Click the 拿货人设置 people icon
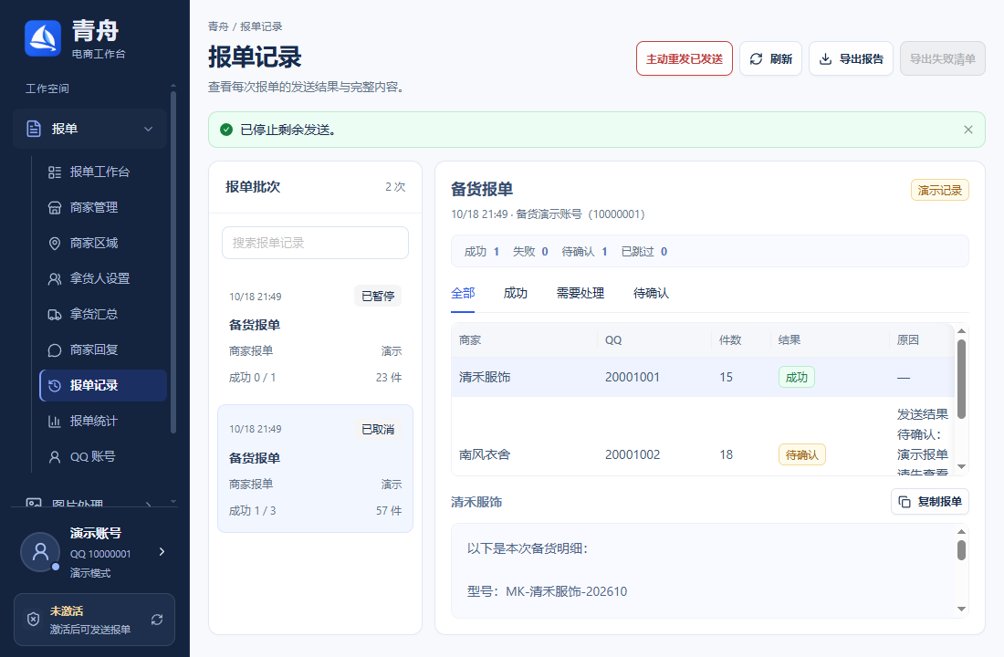The image size is (1004, 657). (x=55, y=278)
